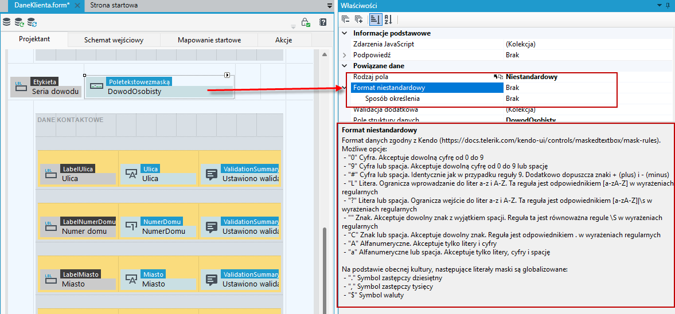Screen dimensions: 675x314
Task: Click the speech bubble icon in NumerDomu's ValidationSummary
Action: (x=211, y=227)
